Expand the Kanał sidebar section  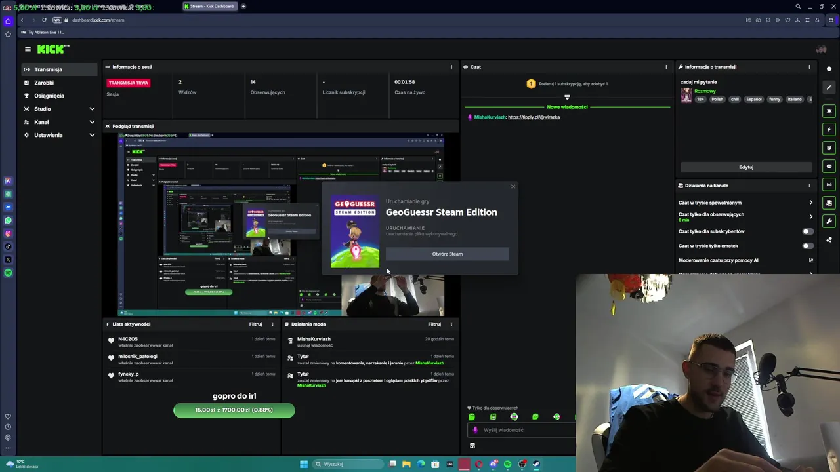pos(60,122)
